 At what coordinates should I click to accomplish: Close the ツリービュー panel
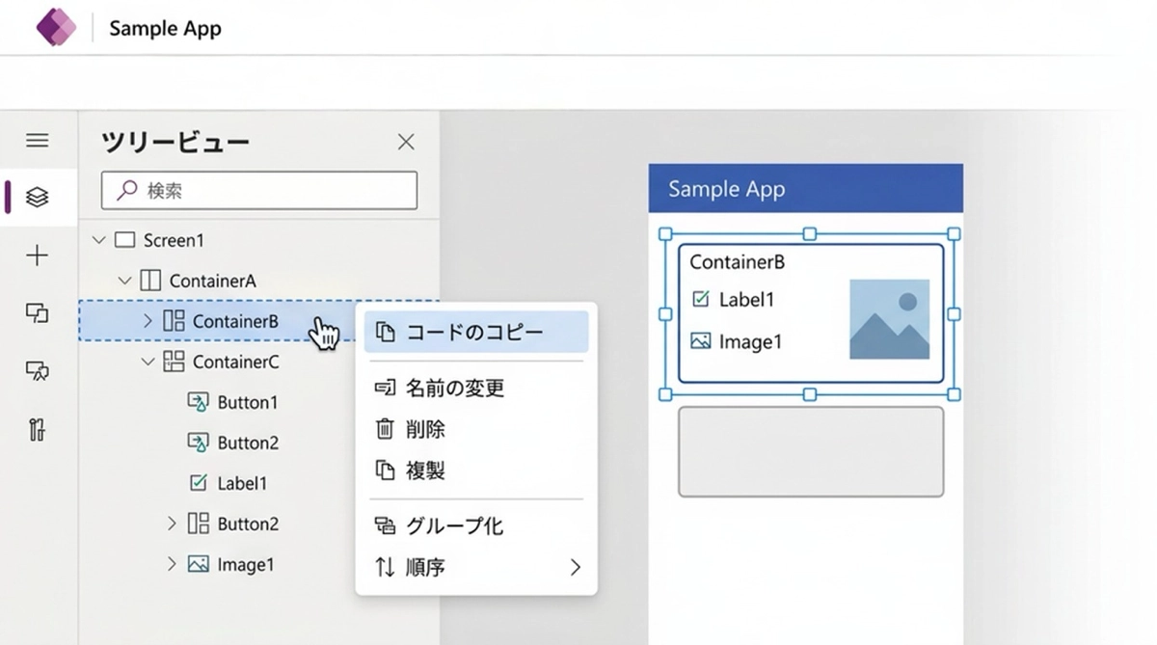pos(406,143)
